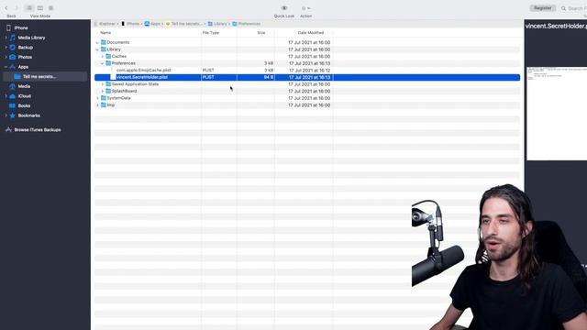Expand Bookmarks sidebar arrow
The height and width of the screenshot is (330, 587).
point(6,115)
